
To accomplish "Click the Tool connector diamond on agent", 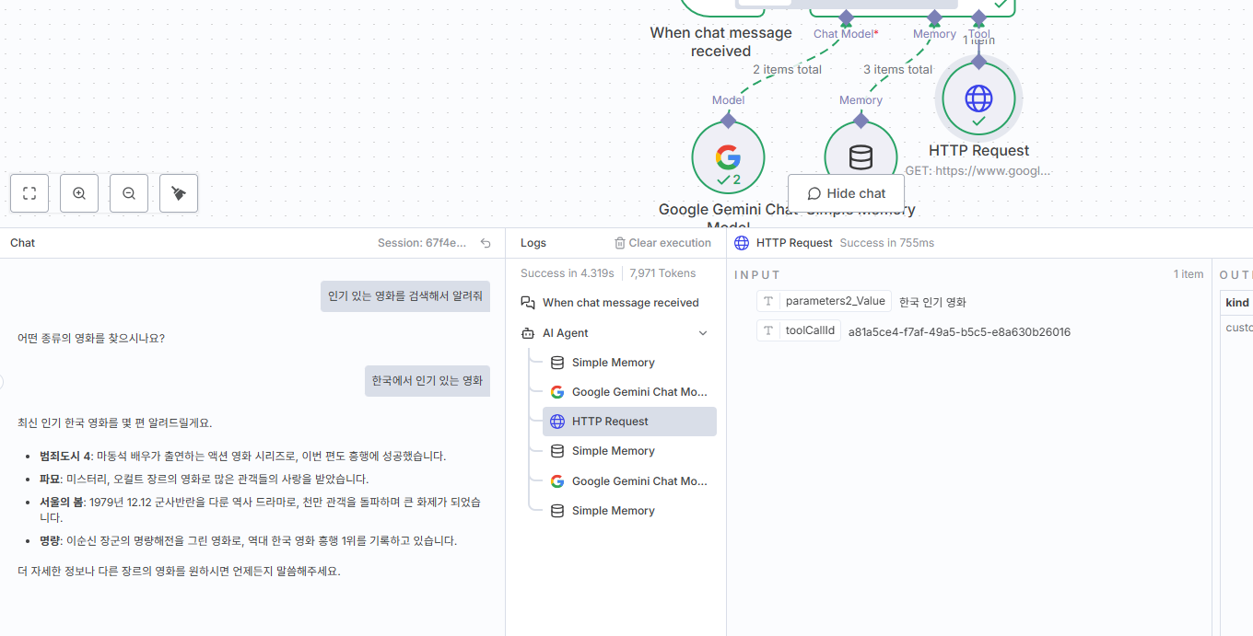I will 978,17.
